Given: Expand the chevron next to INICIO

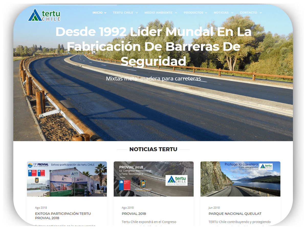Looking at the screenshot, I should (x=105, y=13).
